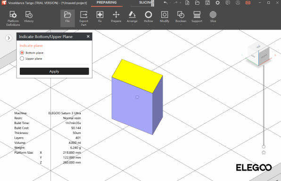Click the layers count 401
The height and width of the screenshot is (181, 281).
[78, 138]
